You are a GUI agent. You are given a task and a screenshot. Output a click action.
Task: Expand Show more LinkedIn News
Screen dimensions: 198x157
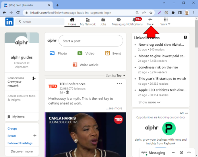point(150,102)
